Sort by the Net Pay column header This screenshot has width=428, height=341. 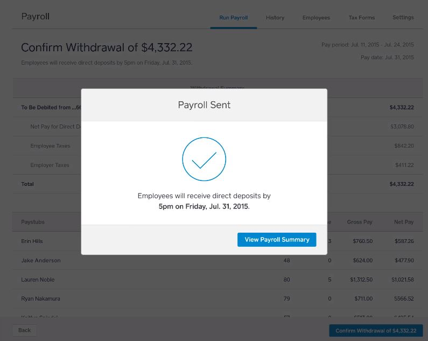[x=403, y=222]
